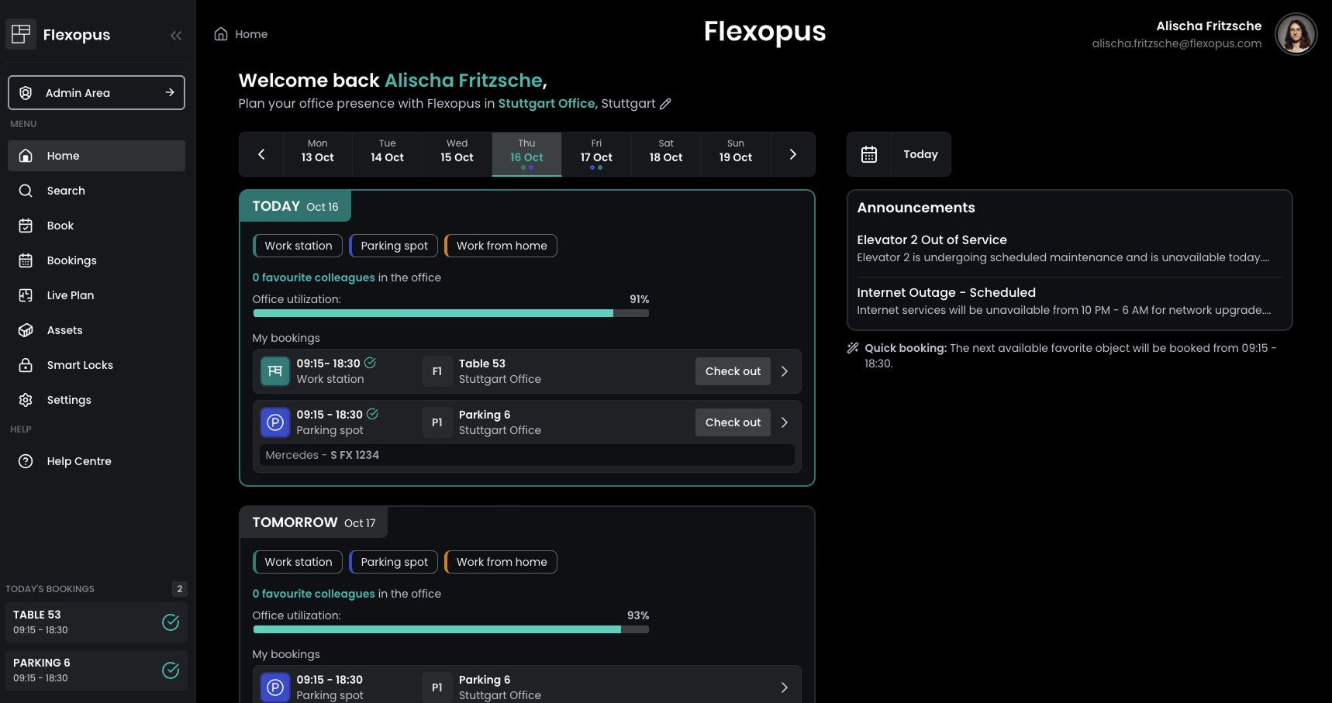Open the Help Centre

pyautogui.click(x=78, y=461)
